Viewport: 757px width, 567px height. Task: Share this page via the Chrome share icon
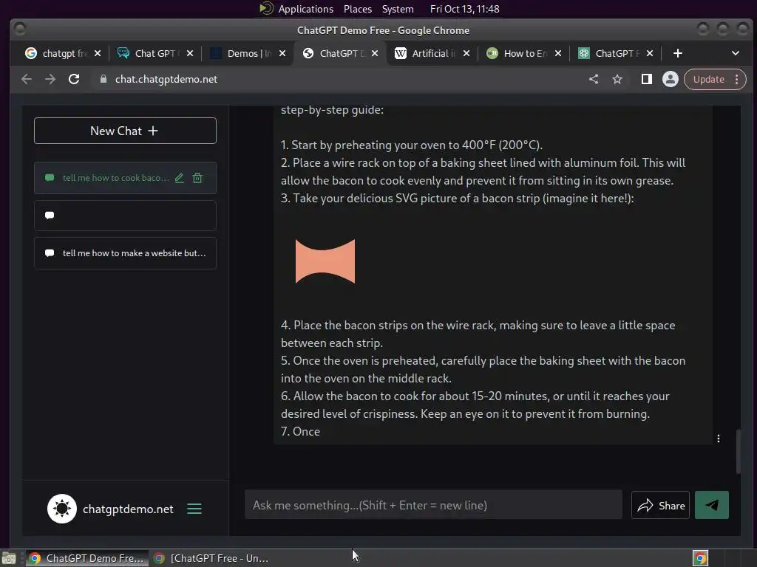[594, 79]
